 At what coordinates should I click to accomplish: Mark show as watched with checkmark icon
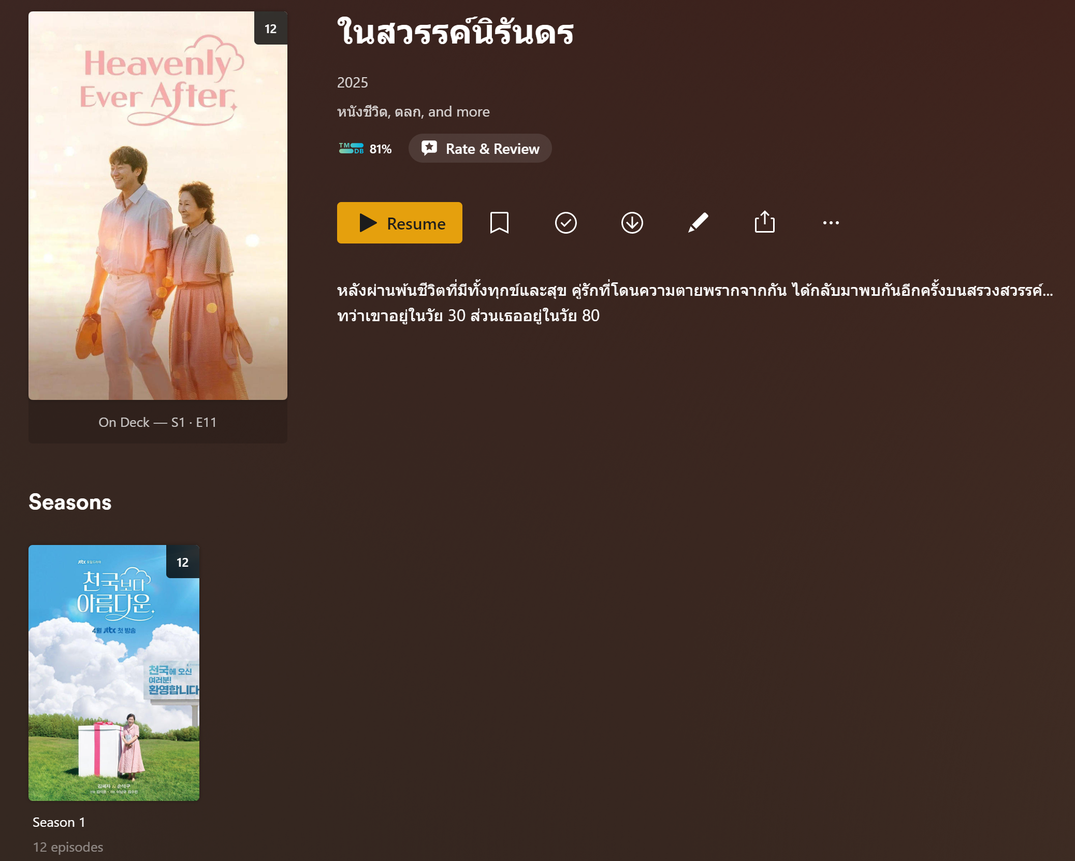(x=565, y=223)
